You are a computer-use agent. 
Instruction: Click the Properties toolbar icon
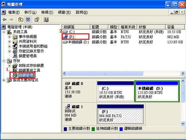pos(37,19)
